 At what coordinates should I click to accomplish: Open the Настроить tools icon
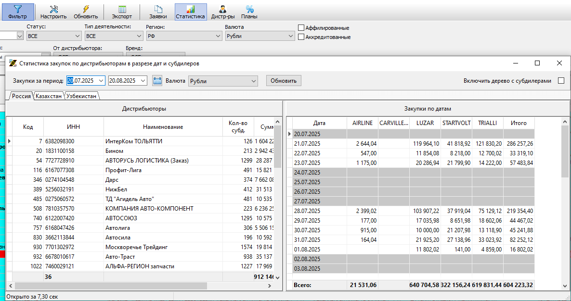click(53, 9)
